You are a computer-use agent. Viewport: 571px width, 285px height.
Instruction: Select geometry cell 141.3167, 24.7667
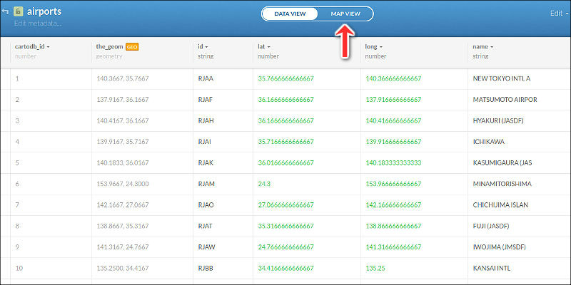pyautogui.click(x=123, y=247)
